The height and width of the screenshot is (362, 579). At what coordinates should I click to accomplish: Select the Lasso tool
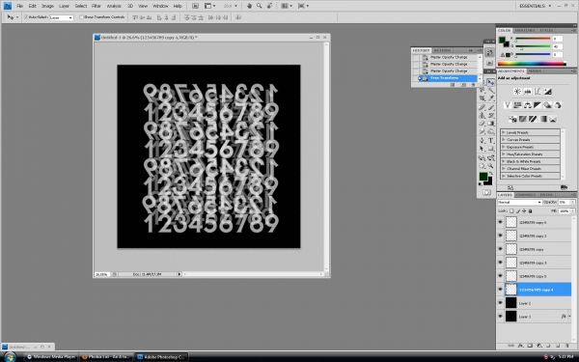482,90
